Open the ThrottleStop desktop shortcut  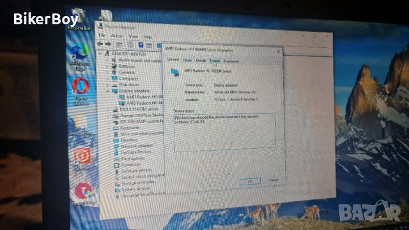(84, 194)
